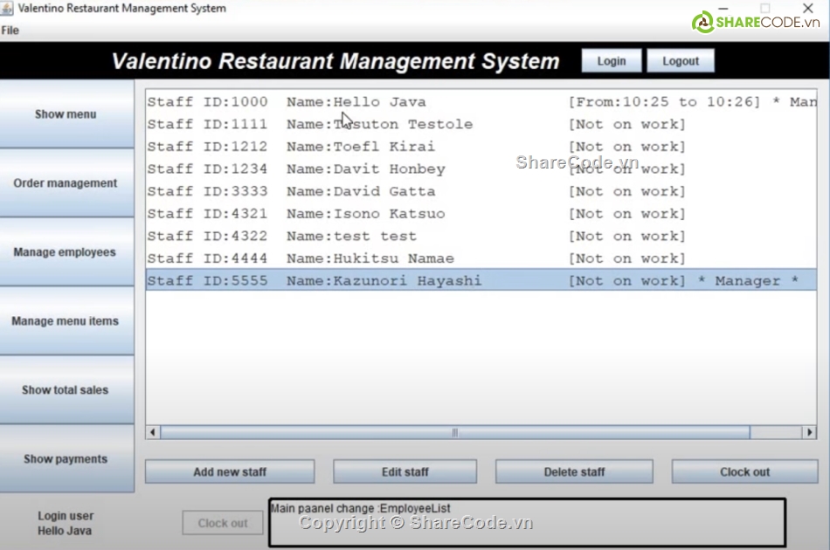This screenshot has width=830, height=550.
Task: Minimize the Valentino Restaurant window
Action: [x=723, y=9]
